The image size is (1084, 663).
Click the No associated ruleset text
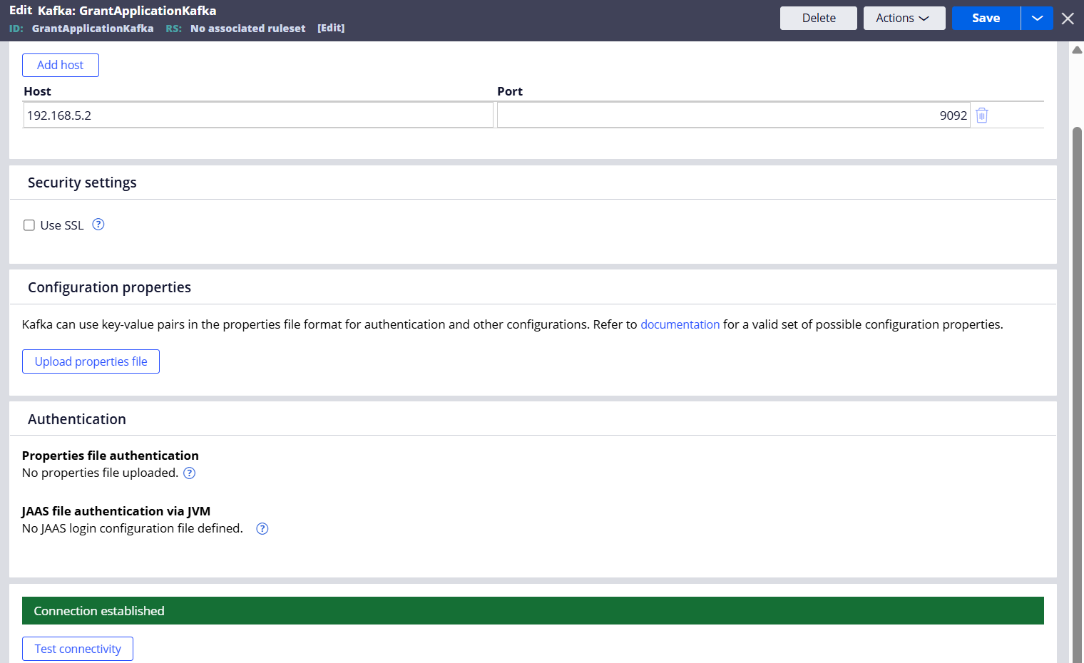click(x=247, y=29)
